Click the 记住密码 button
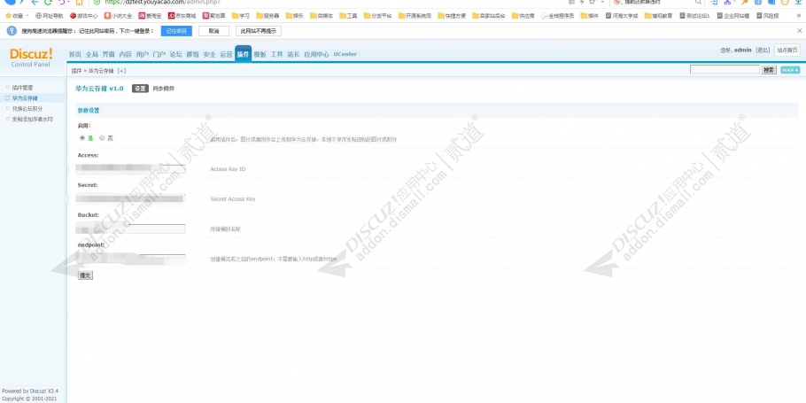Viewport: 806px width, 403px height. [176, 31]
